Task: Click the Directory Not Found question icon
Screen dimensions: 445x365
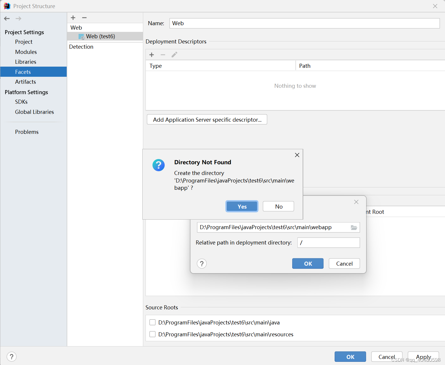Action: (159, 165)
